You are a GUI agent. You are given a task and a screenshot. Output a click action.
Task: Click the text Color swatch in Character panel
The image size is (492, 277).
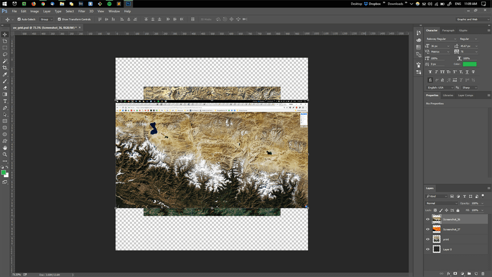coord(470,64)
